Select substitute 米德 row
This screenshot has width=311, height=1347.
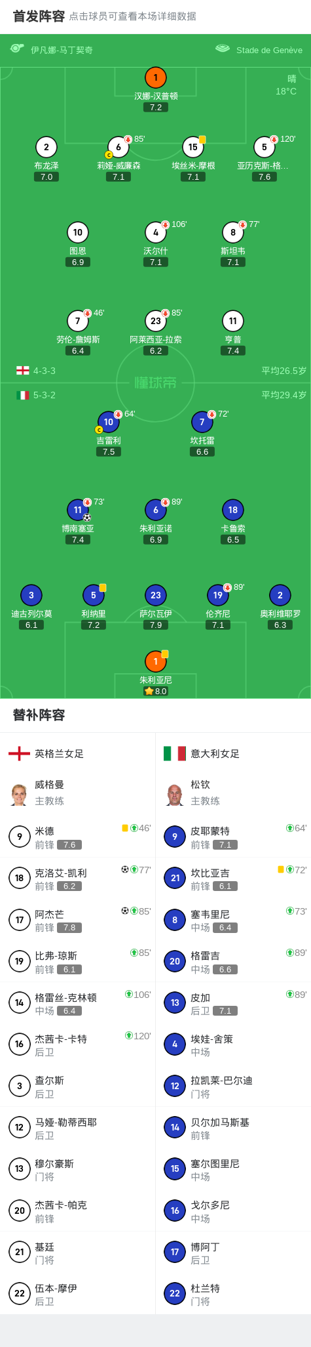tap(78, 836)
